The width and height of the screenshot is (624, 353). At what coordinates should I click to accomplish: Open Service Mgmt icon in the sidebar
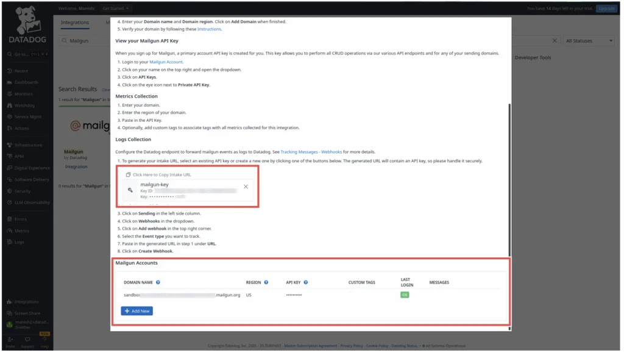(10, 117)
